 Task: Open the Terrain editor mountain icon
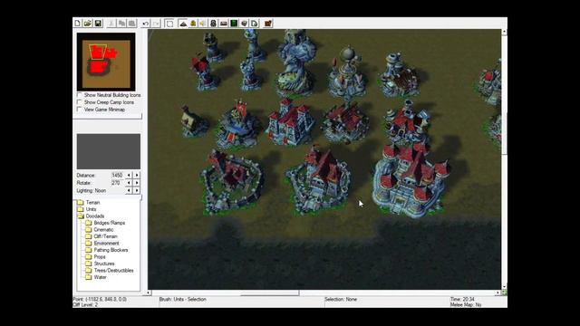[x=183, y=24]
